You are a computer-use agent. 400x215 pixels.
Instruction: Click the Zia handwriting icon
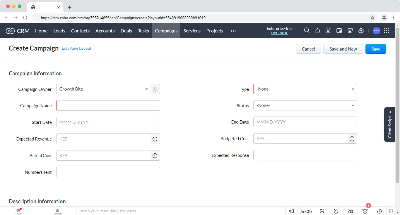[x=351, y=211]
